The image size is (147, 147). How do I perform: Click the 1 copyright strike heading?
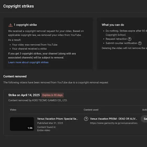(x=25, y=25)
